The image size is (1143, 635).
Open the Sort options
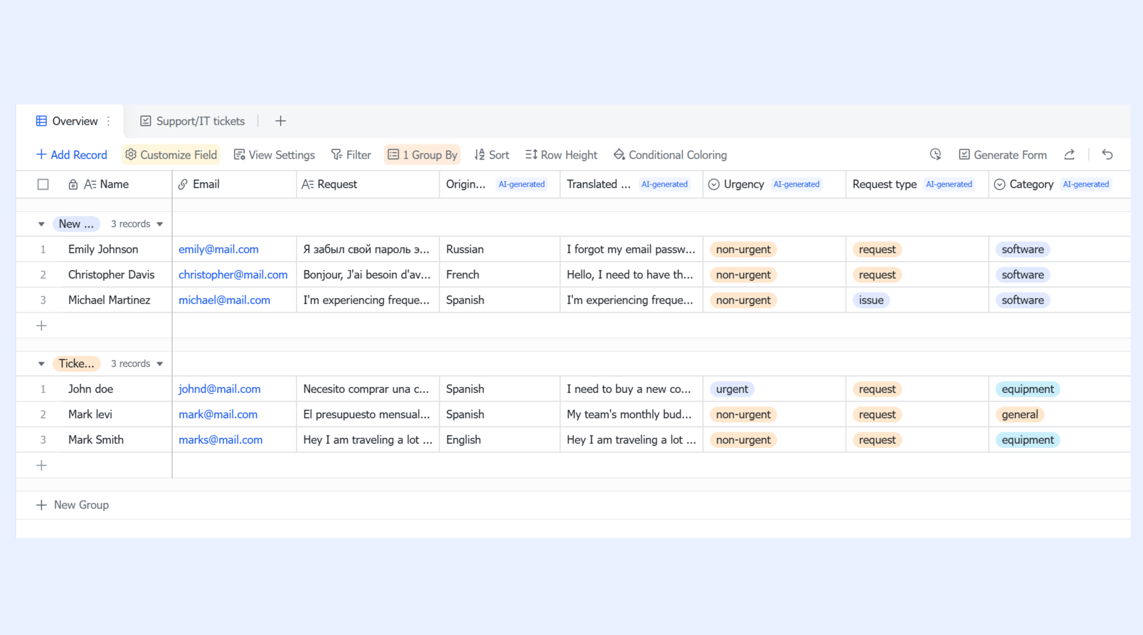click(x=492, y=155)
